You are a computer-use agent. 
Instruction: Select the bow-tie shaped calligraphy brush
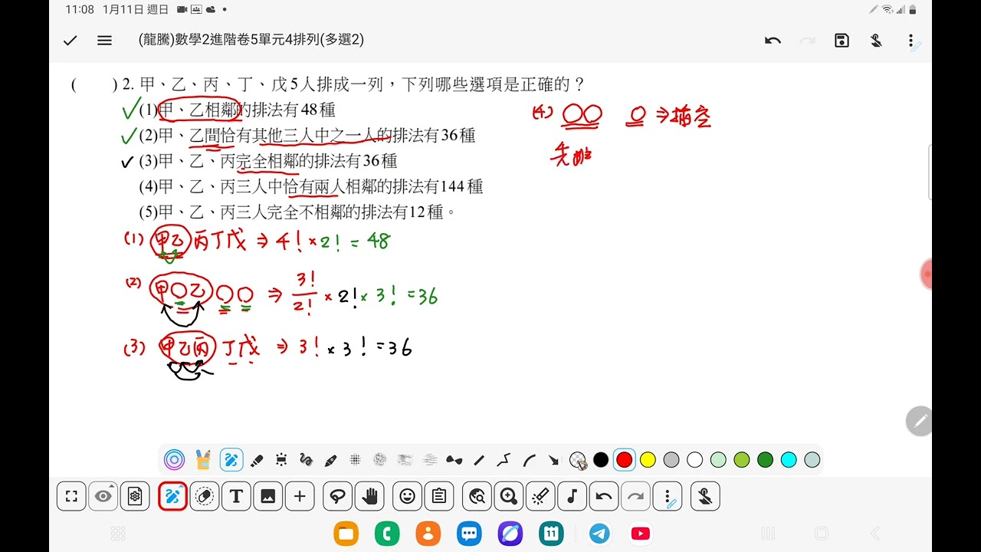[454, 460]
